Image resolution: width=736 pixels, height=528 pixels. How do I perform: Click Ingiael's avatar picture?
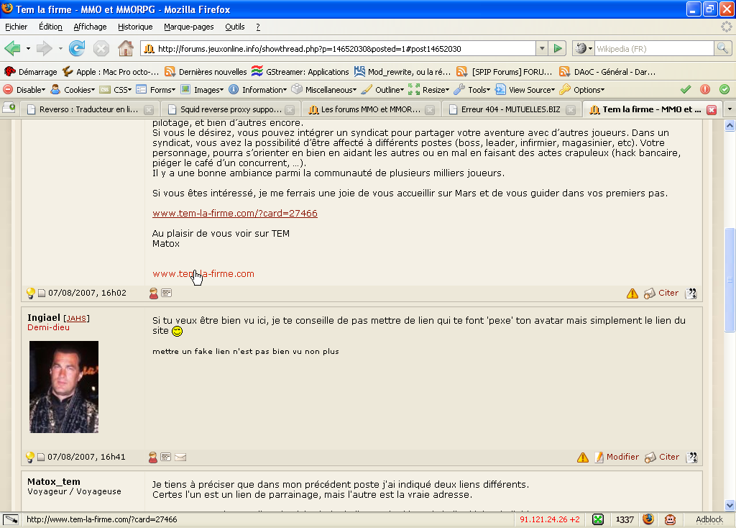[64, 387]
